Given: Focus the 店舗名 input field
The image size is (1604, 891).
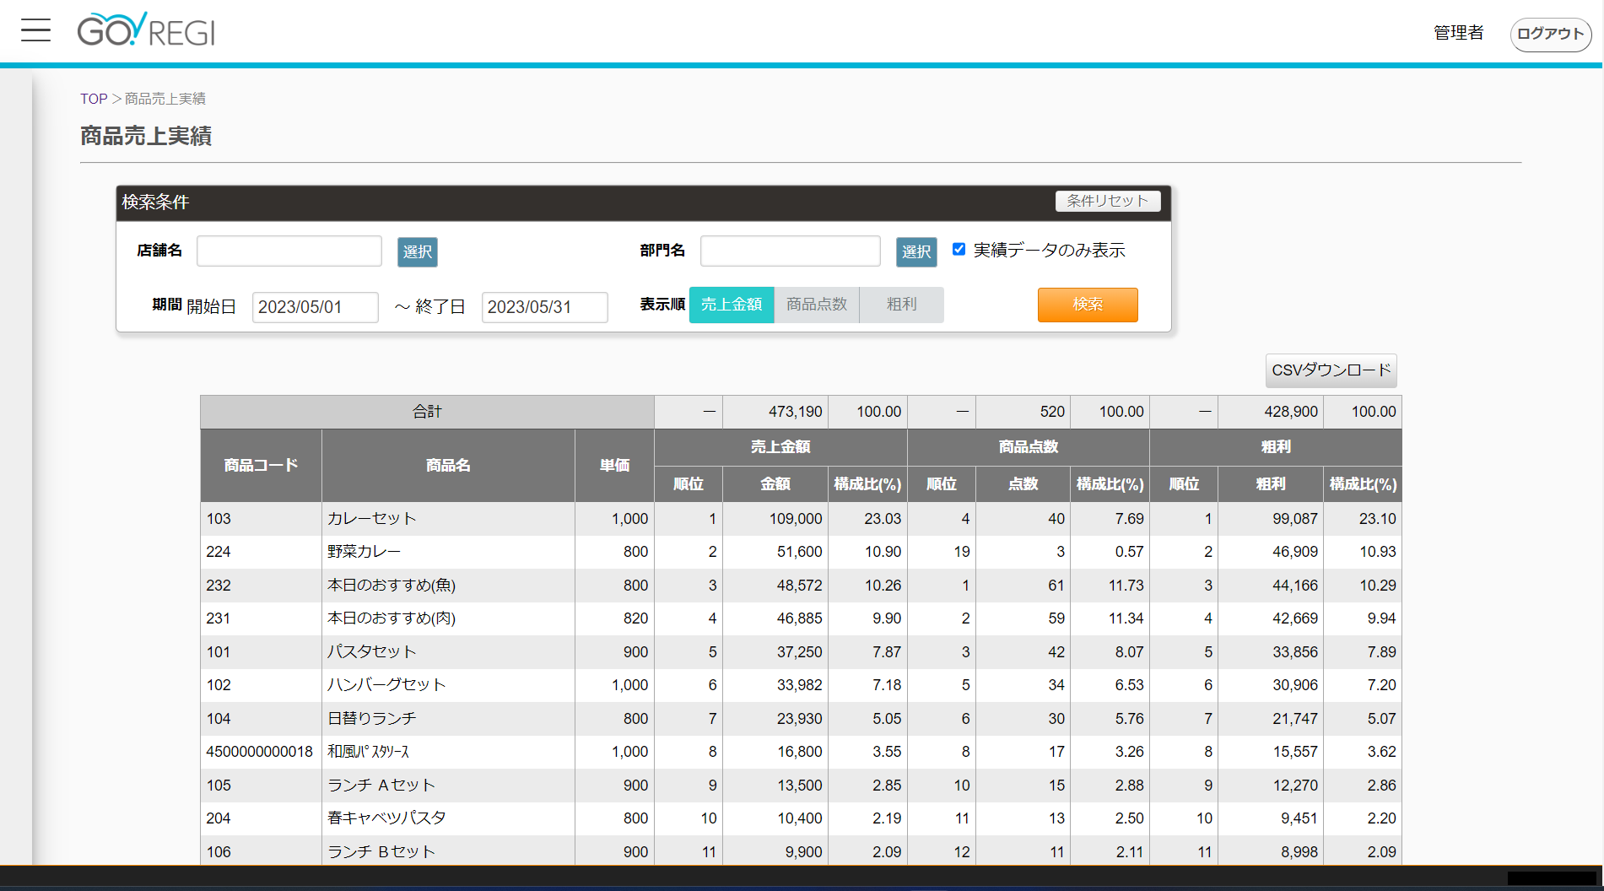Looking at the screenshot, I should (289, 251).
